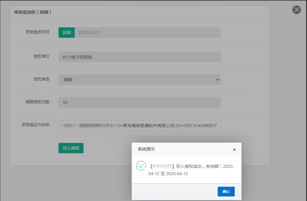Image resolution: width=307 pixels, height=201 pixels.
Task: Click the green success checkmark icon
Action: pyautogui.click(x=141, y=166)
